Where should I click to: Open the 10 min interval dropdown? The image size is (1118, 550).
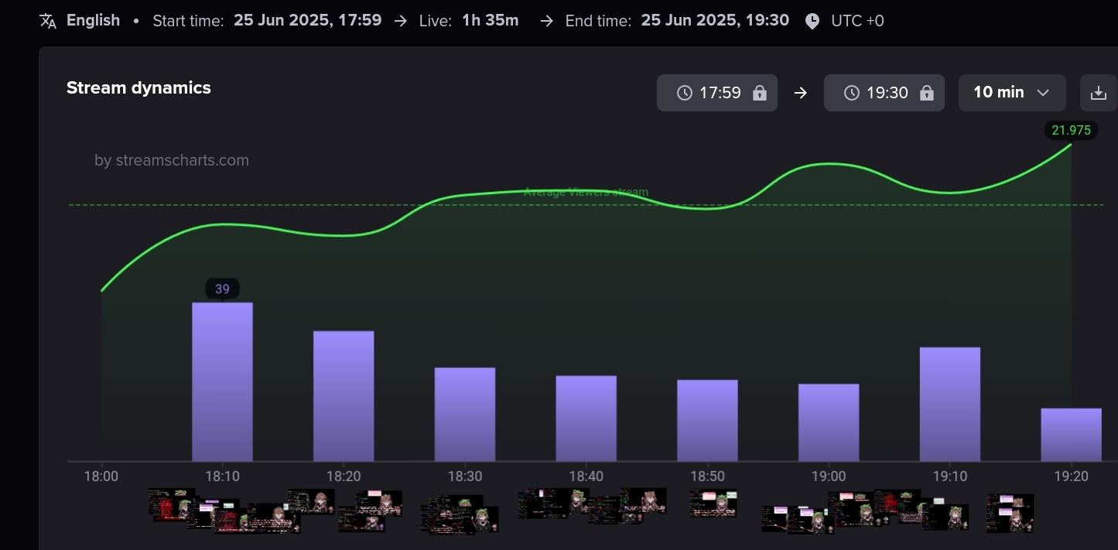coord(1012,93)
